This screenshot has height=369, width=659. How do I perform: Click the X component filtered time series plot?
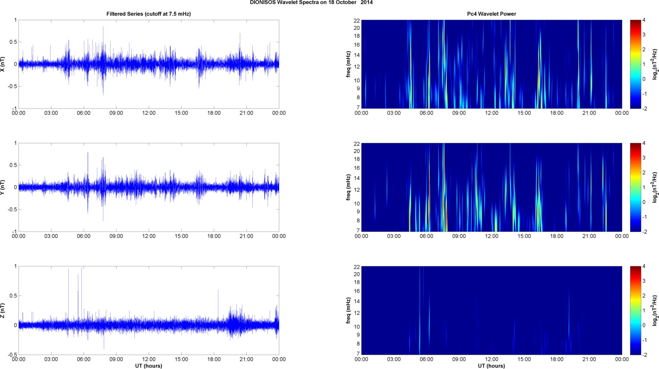point(149,64)
